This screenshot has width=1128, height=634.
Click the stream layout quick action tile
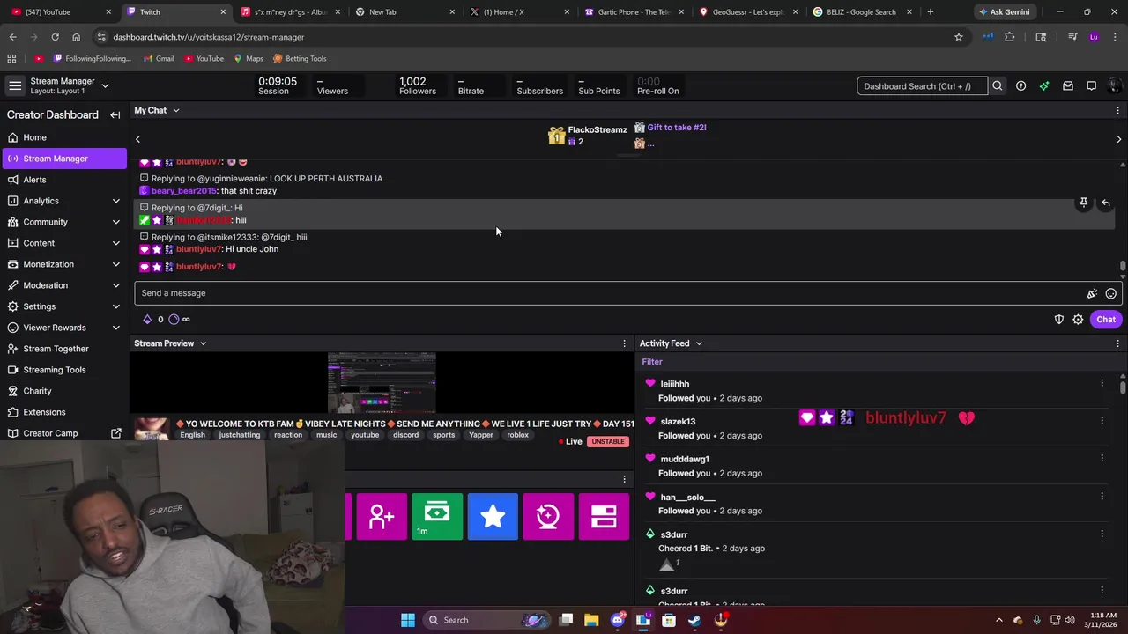[x=604, y=516]
